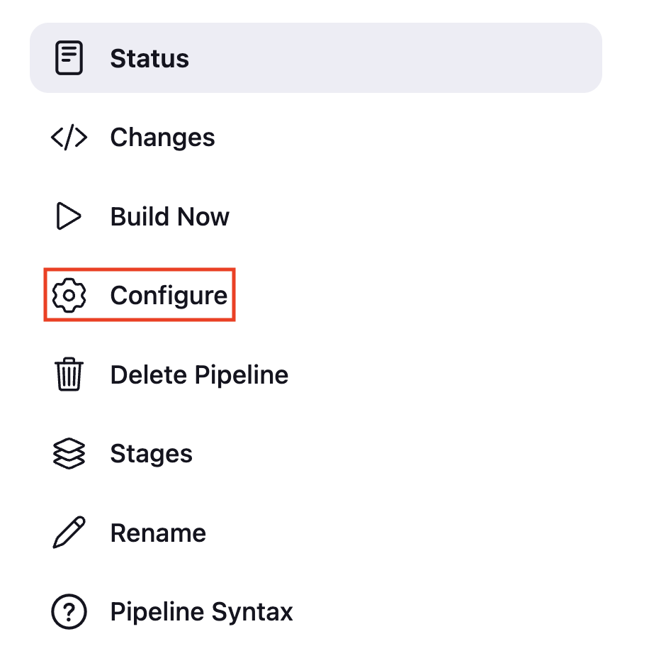Choose the Rename text option
Image resolution: width=649 pixels, height=651 pixels.
[158, 533]
